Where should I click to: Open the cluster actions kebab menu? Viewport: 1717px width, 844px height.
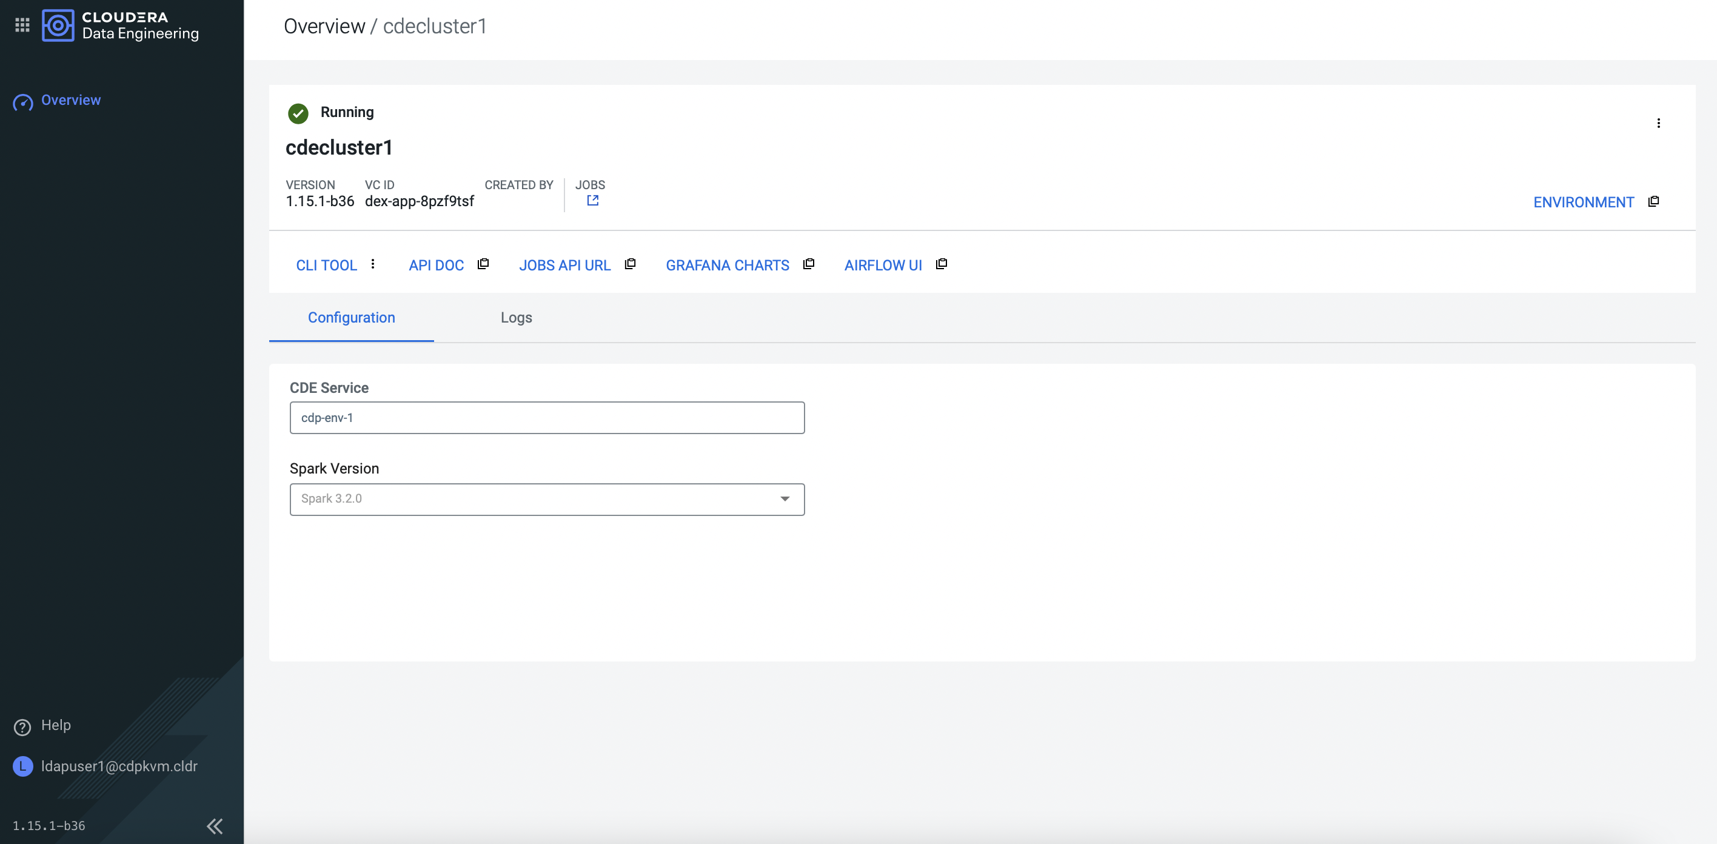click(1658, 123)
